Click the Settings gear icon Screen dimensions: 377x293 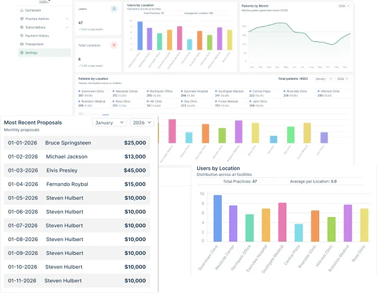(x=21, y=53)
